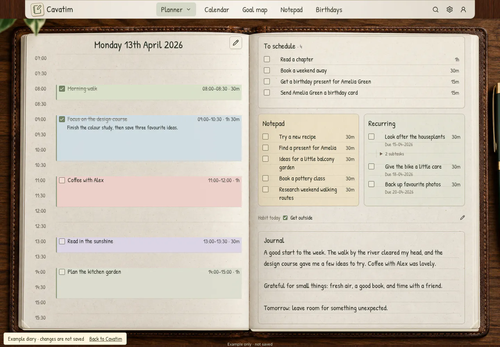This screenshot has height=347, width=500.
Task: Check Book a pottery class
Action: tap(265, 178)
